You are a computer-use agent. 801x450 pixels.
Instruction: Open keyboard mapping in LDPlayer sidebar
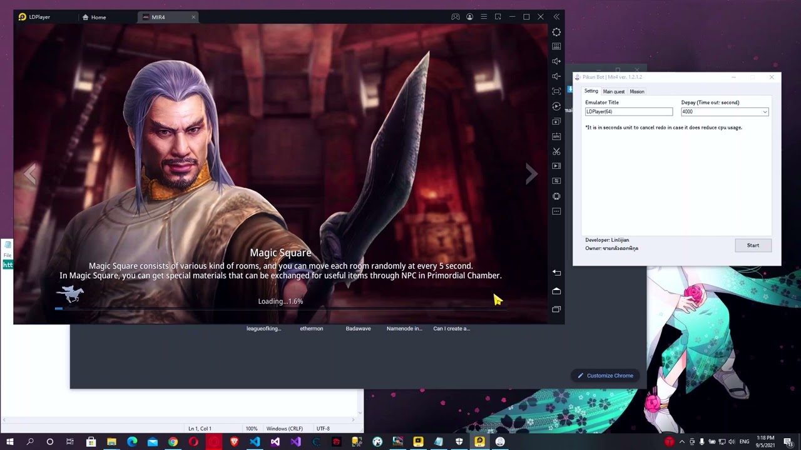[556, 46]
